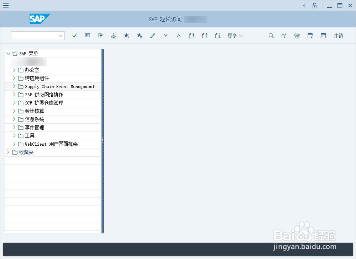Image resolution: width=356 pixels, height=259 pixels.
Task: Click the download icon in the toolbar
Action: [x=114, y=36]
